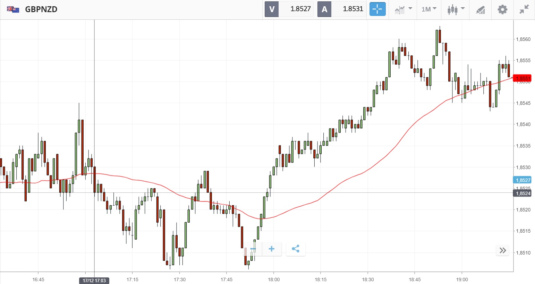Viewport: 535px width, 284px height.
Task: Share the chart
Action: 296,249
